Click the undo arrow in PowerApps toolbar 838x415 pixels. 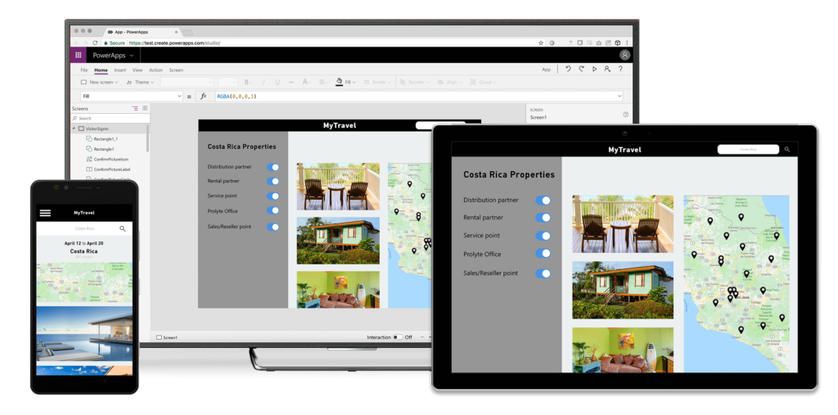click(x=568, y=70)
